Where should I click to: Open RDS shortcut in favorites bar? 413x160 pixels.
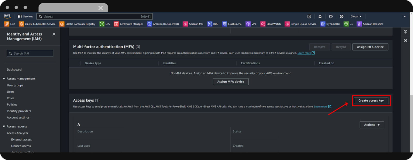click(213, 24)
